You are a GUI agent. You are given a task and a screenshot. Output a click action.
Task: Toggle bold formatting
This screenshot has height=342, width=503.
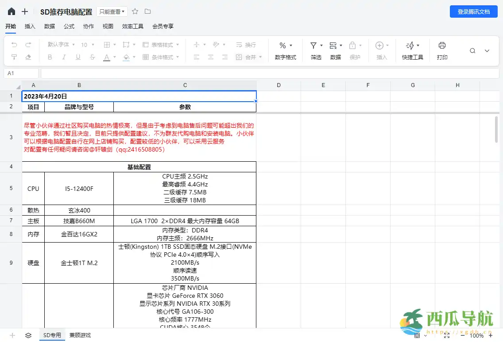tap(49, 57)
